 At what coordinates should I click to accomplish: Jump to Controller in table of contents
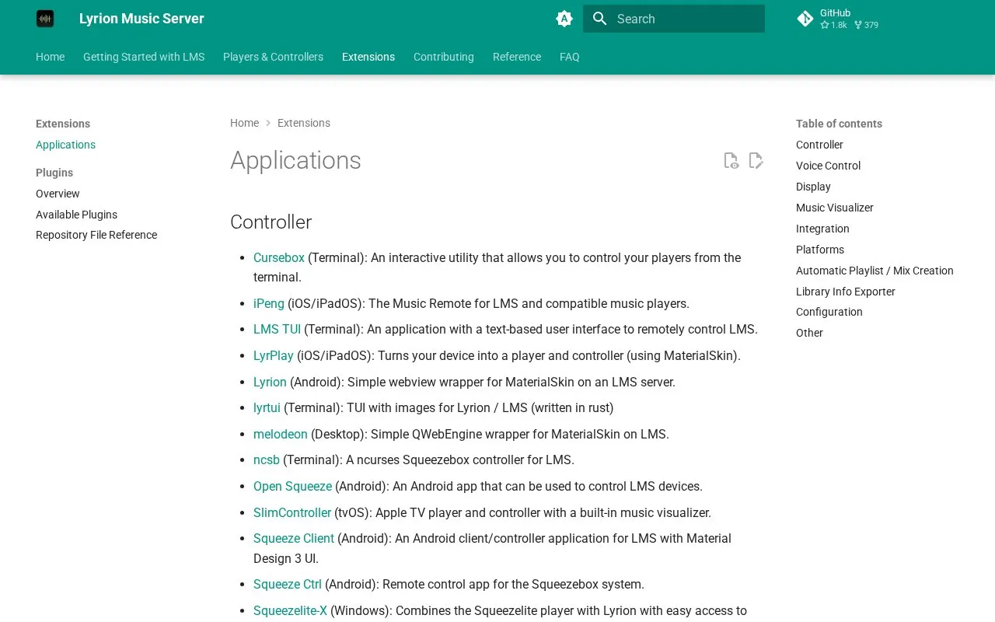click(x=819, y=145)
